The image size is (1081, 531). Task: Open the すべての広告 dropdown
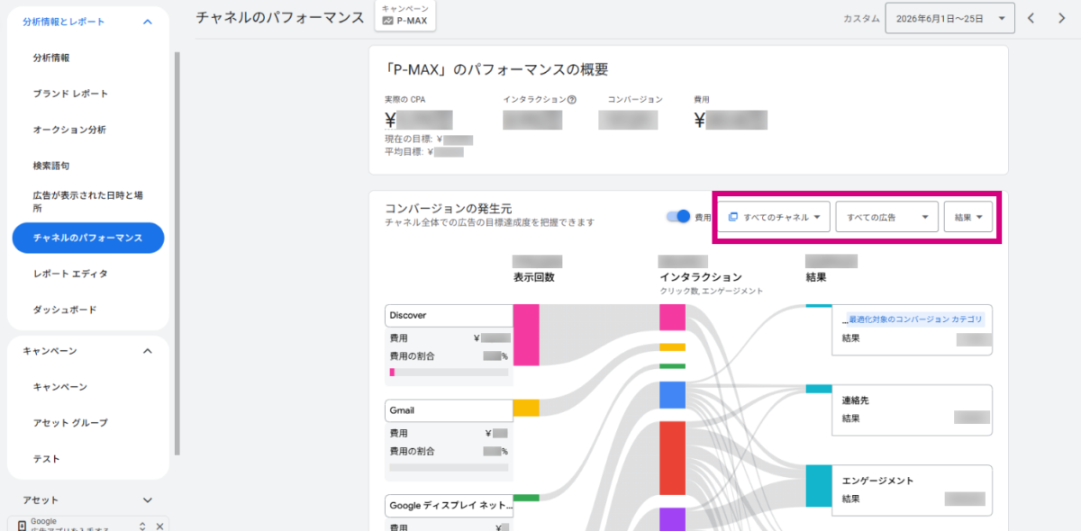point(887,217)
